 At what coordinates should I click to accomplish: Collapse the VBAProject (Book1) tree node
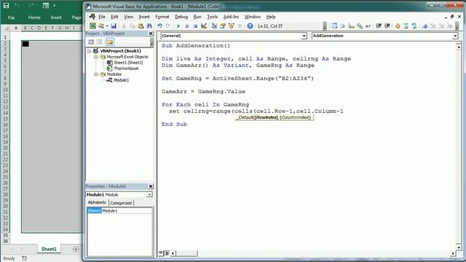[x=89, y=51]
